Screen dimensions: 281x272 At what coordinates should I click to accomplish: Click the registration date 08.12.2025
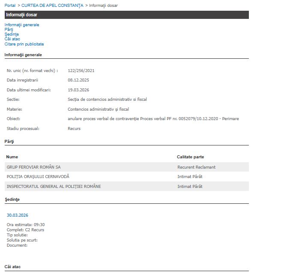click(x=78, y=80)
